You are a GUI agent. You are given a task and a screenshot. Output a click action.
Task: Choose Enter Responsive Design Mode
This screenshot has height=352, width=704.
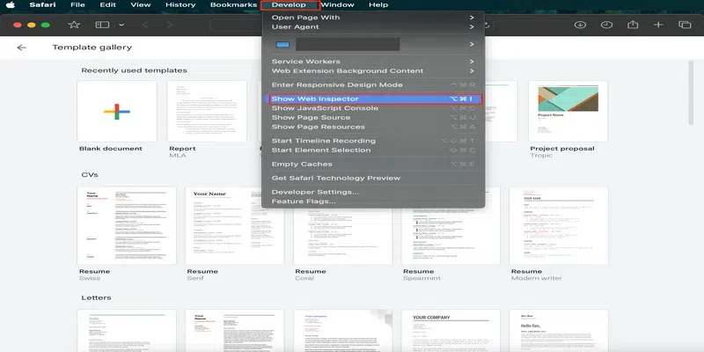tap(372, 84)
